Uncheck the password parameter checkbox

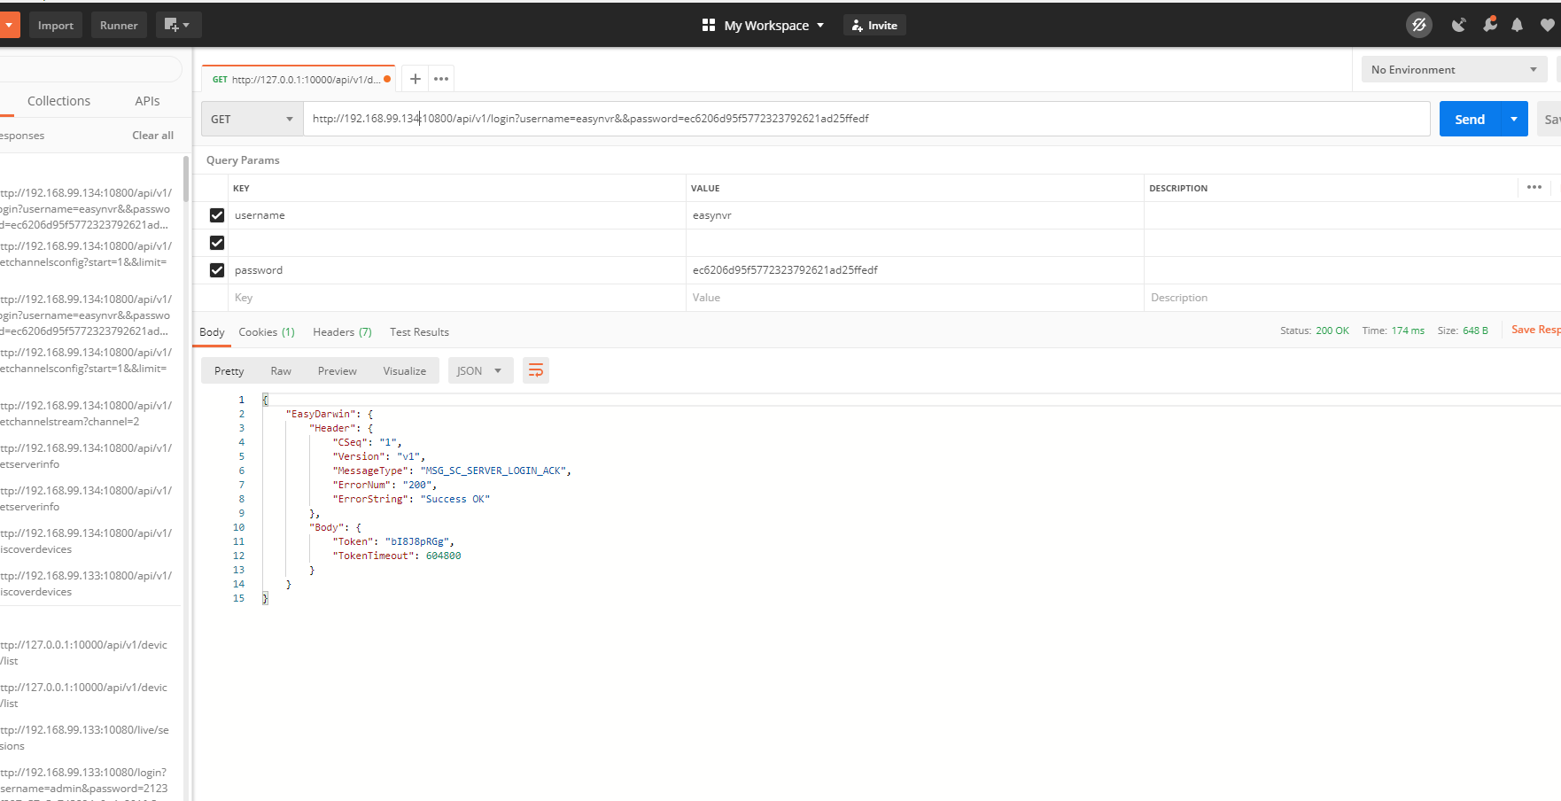point(217,270)
